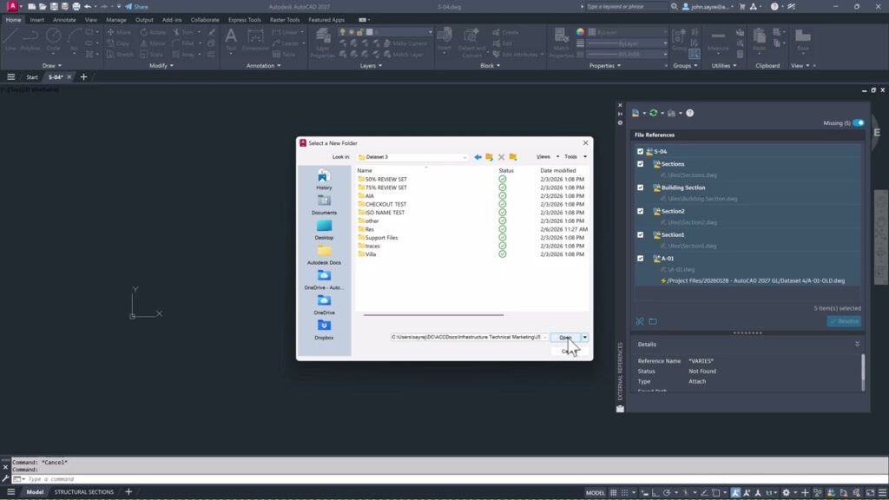The image size is (889, 500).
Task: Click the Open button in the folder dialog
Action: point(565,338)
